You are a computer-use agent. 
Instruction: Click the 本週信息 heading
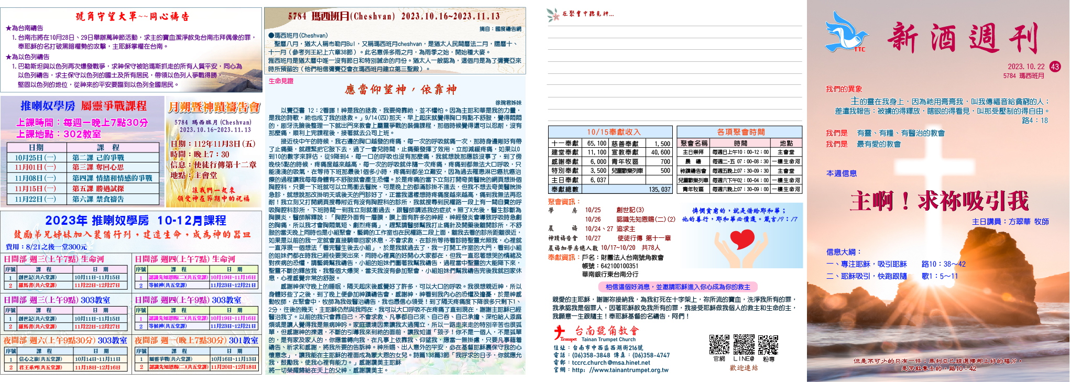pos(842,173)
